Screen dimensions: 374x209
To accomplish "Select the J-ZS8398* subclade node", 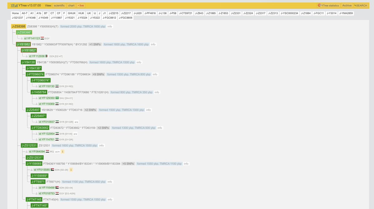I will click(x=24, y=32).
